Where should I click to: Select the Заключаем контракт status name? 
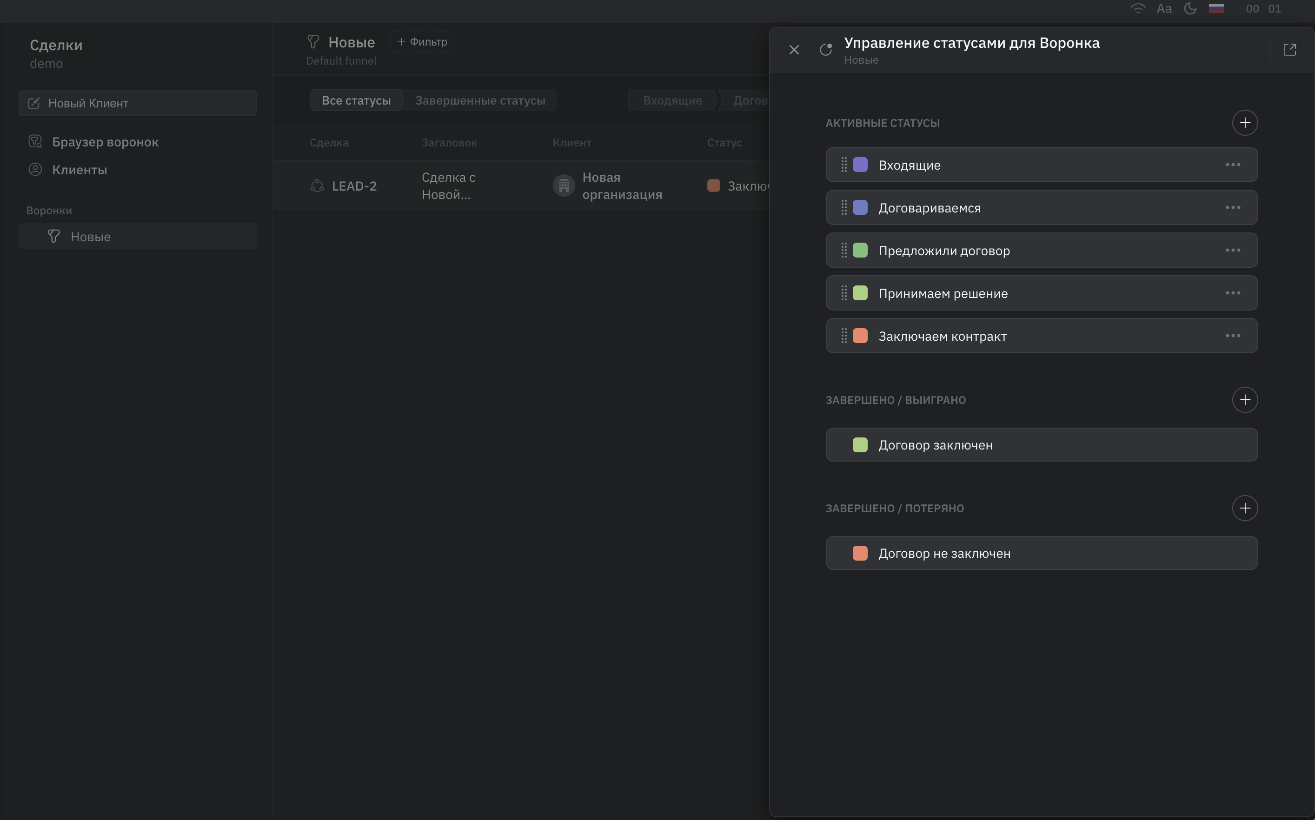(x=942, y=336)
